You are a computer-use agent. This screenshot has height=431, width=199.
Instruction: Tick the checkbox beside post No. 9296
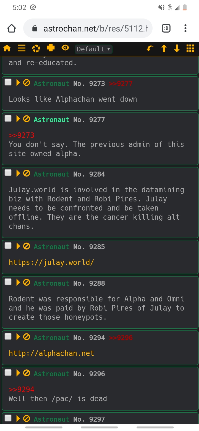point(8,372)
